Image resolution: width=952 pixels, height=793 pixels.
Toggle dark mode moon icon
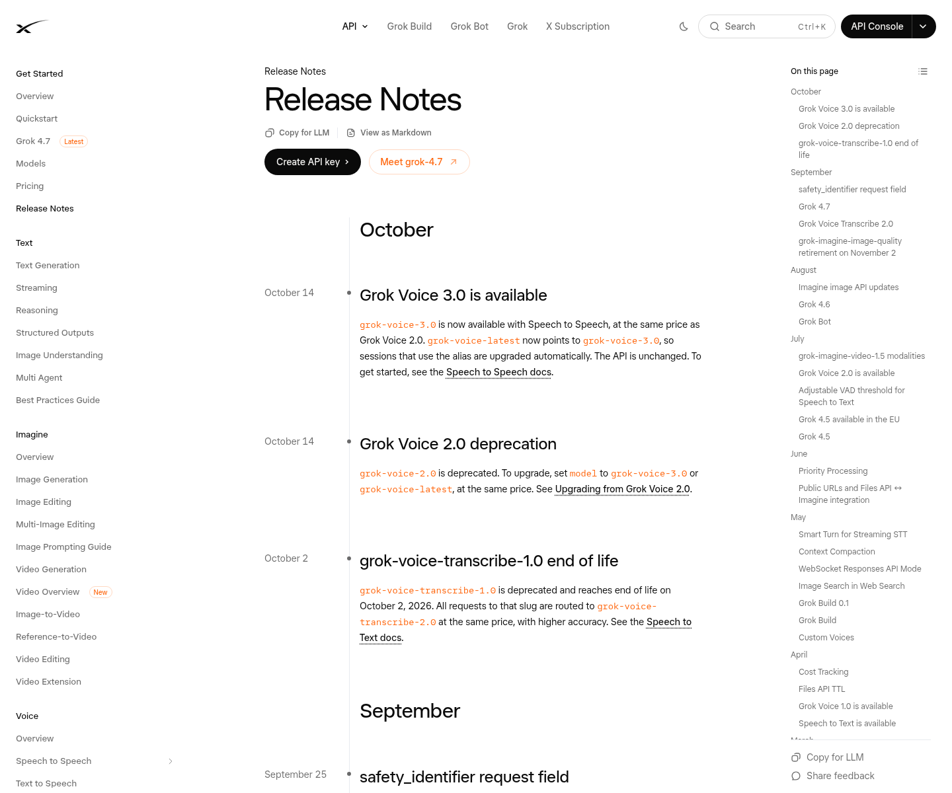(x=684, y=26)
